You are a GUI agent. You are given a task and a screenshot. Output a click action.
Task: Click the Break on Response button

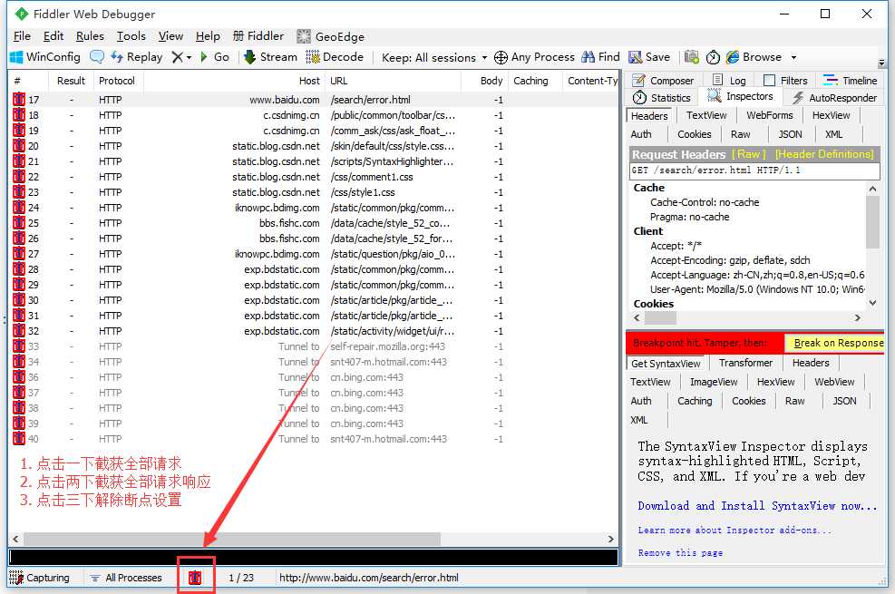(x=834, y=343)
